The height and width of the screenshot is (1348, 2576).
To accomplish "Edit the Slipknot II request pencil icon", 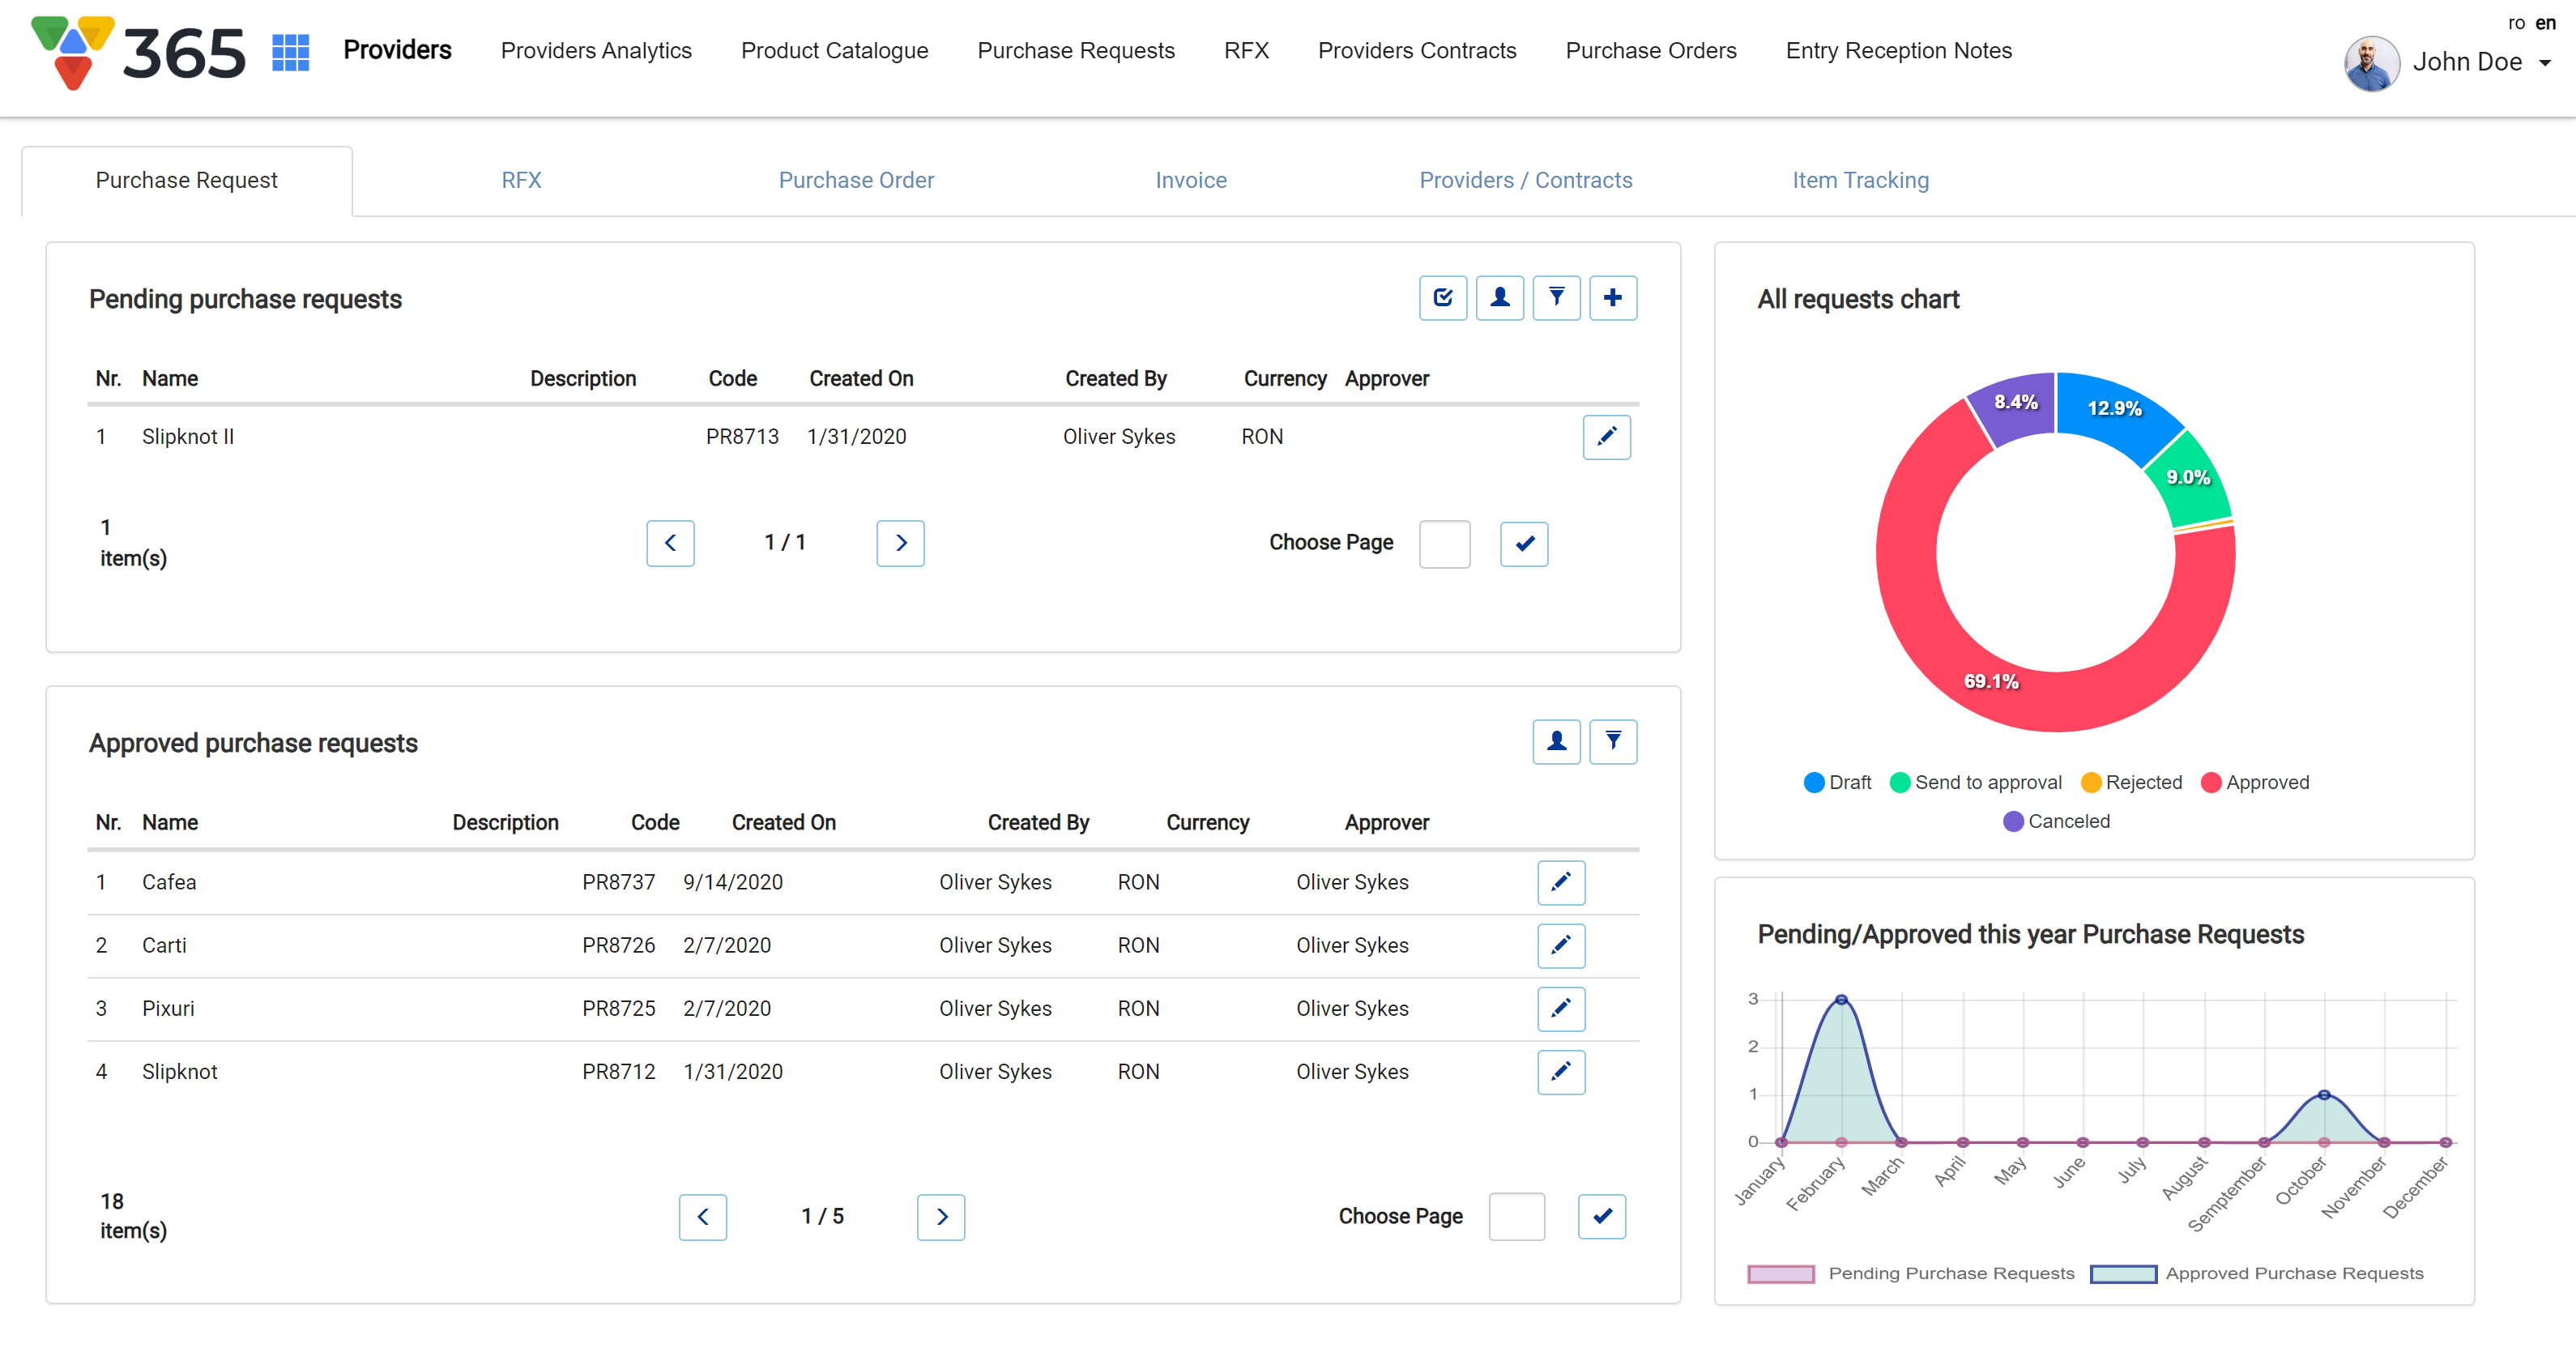I will [1606, 437].
